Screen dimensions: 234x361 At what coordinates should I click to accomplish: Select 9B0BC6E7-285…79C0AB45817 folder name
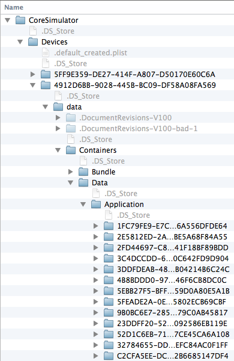pyautogui.click(x=172, y=312)
